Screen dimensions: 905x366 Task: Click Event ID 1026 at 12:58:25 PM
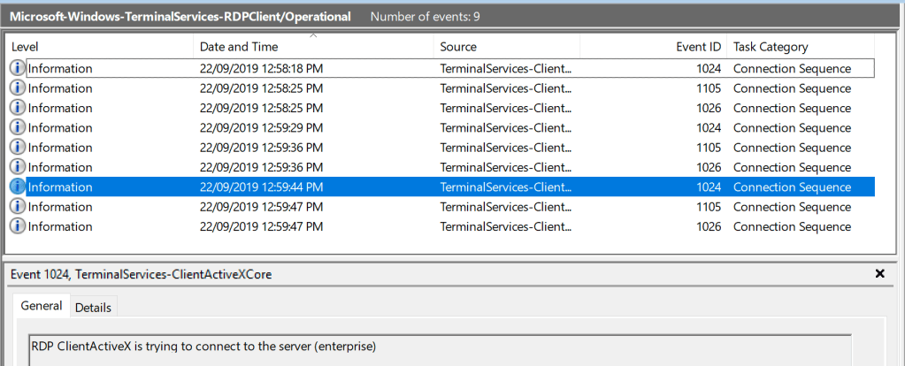coord(709,108)
